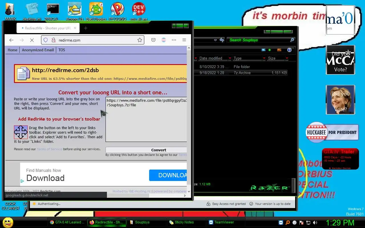Open desktop.ini on the desktop
This screenshot has width=365, height=228.
32,11
